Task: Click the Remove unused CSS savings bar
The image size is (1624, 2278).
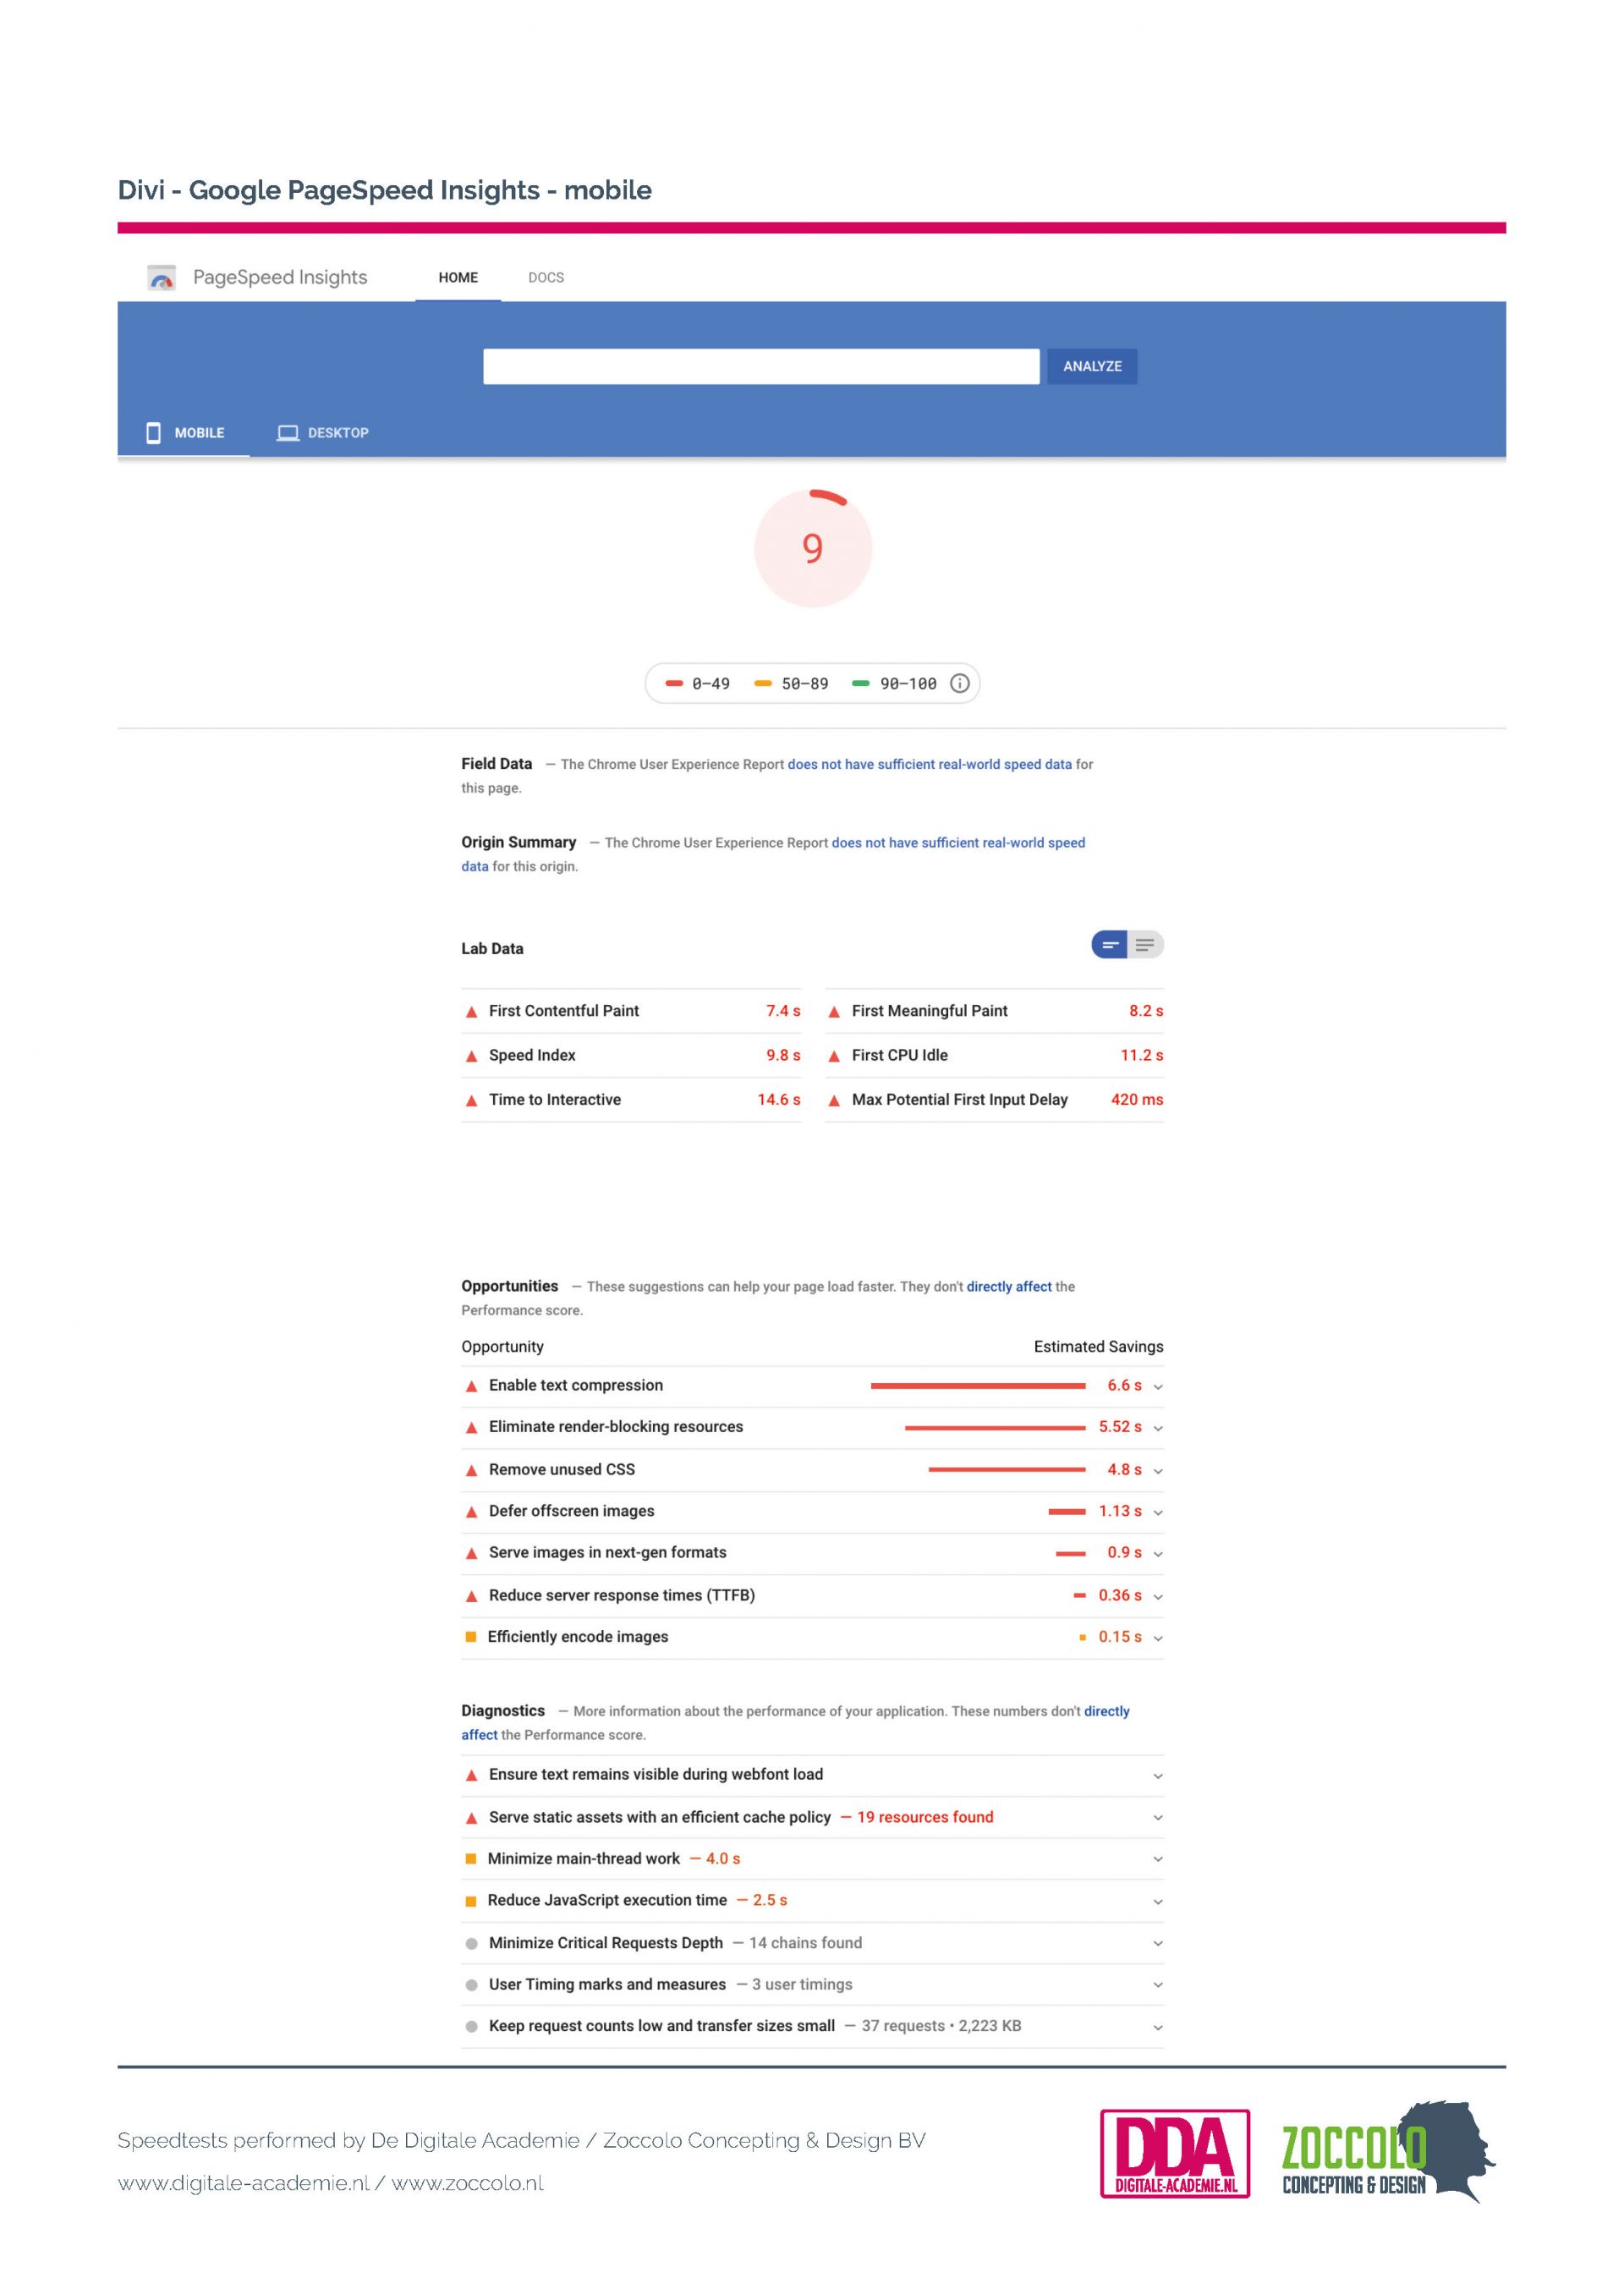Action: (1007, 1470)
